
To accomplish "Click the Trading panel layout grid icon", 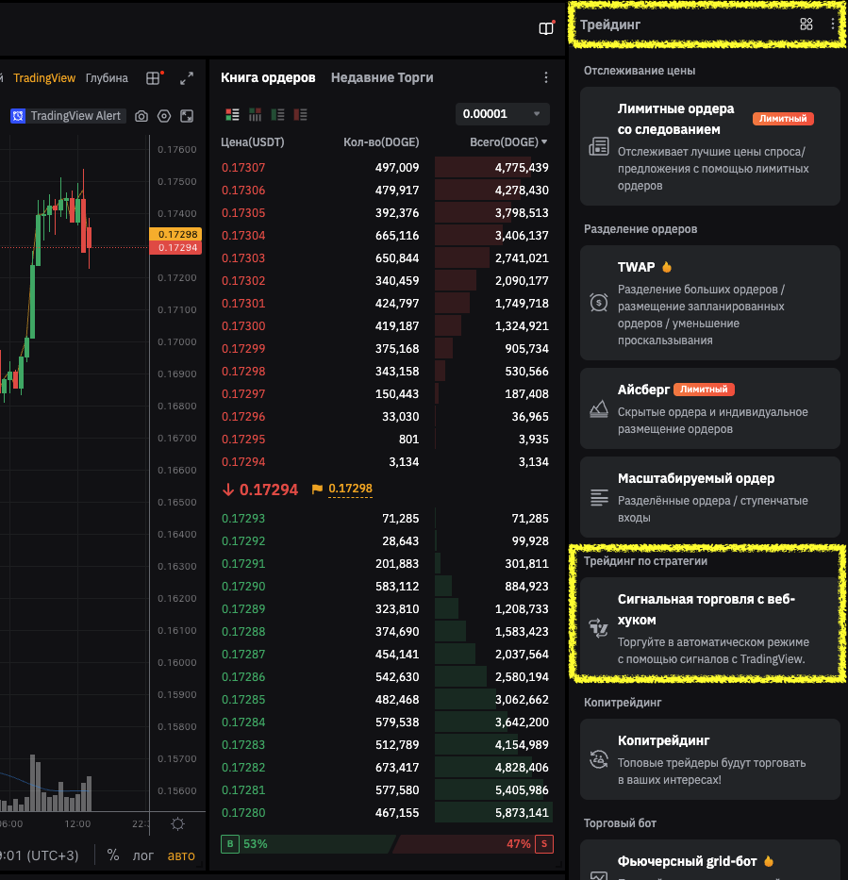I will click(x=806, y=25).
